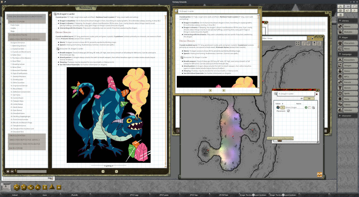Toggle lock on Map / Image window
The image size is (359, 197).
tap(312, 38)
